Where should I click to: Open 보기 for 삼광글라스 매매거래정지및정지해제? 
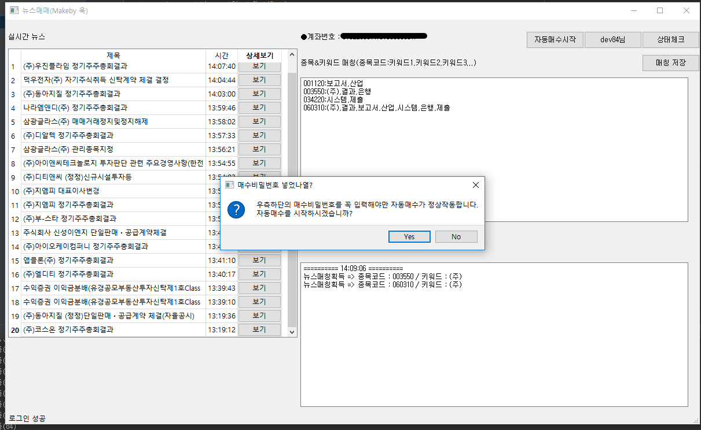[x=259, y=121]
